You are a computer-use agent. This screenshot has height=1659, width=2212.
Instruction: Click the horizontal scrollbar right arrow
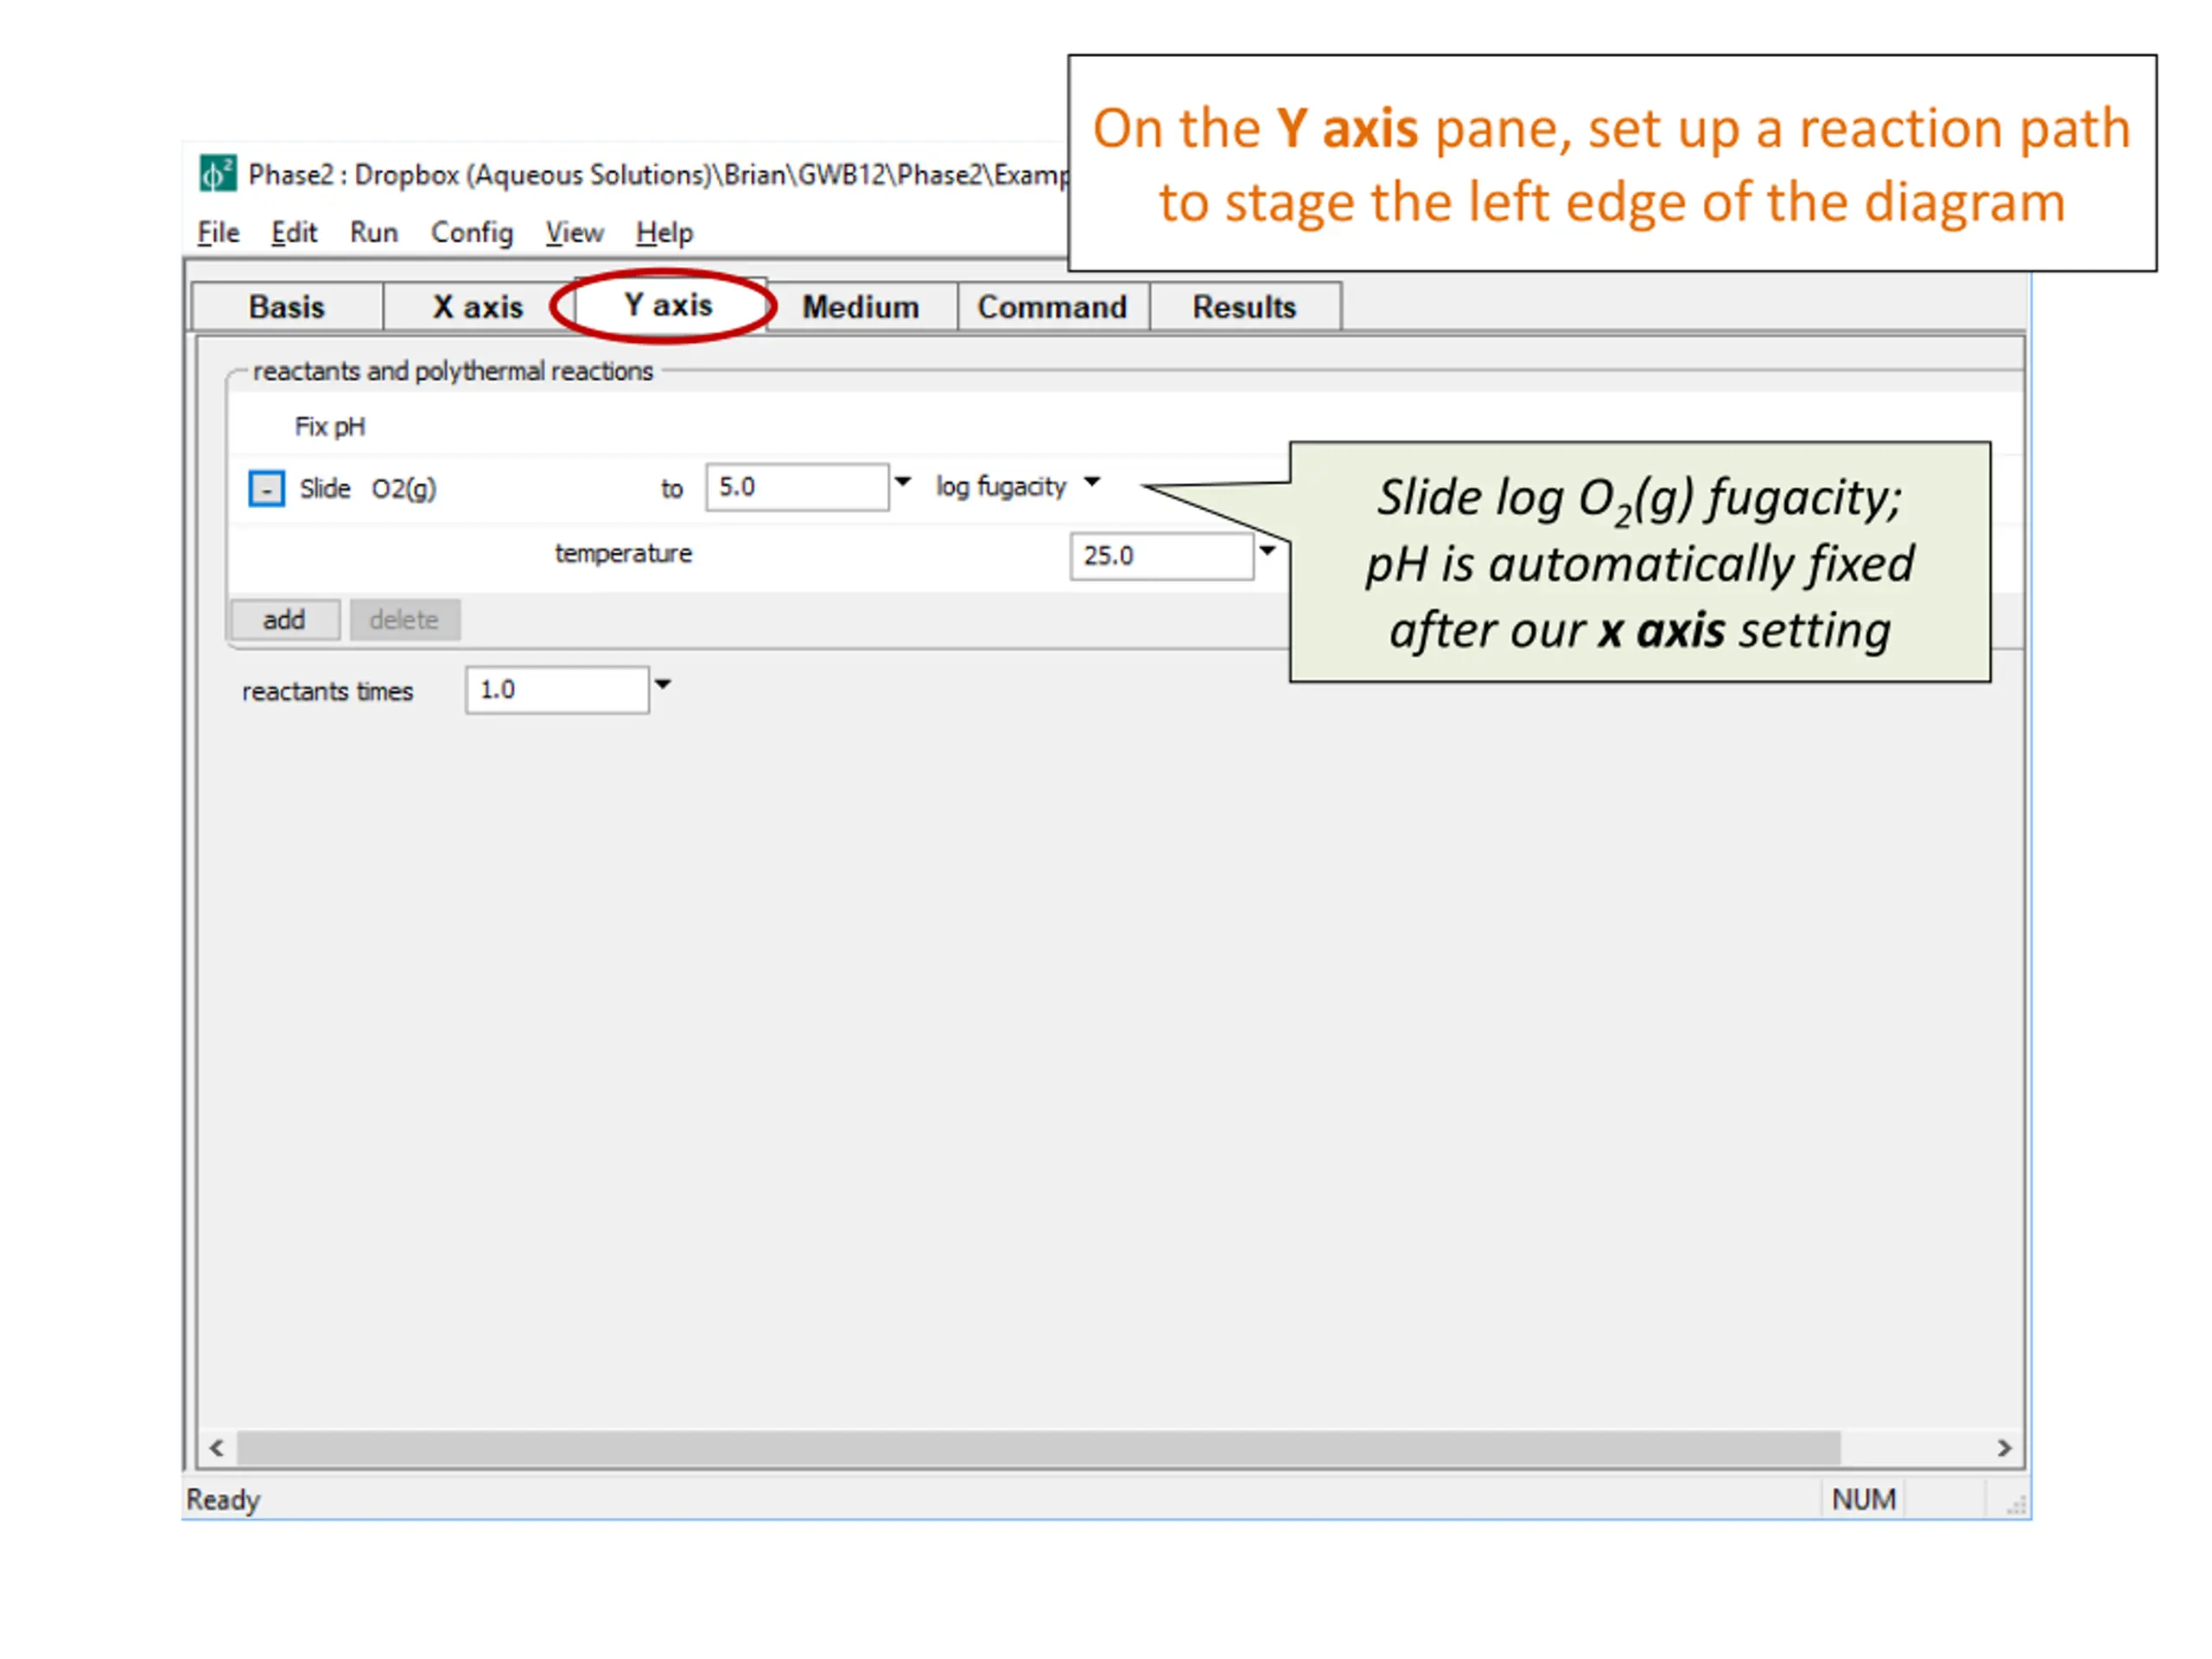(x=2004, y=1448)
